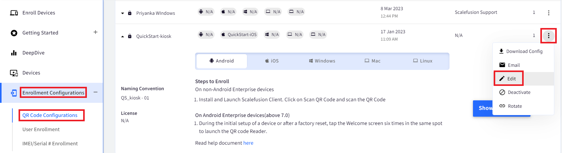Click the QuickStart-iOS profile chip
Image resolution: width=562 pixels, height=153 pixels.
point(239,34)
